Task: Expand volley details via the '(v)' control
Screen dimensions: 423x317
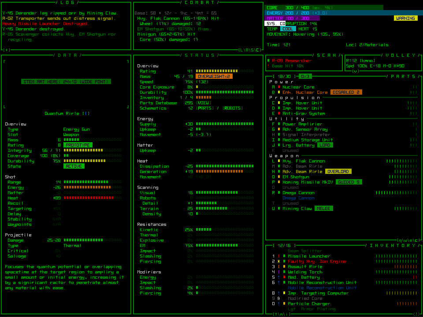Action: (356, 70)
